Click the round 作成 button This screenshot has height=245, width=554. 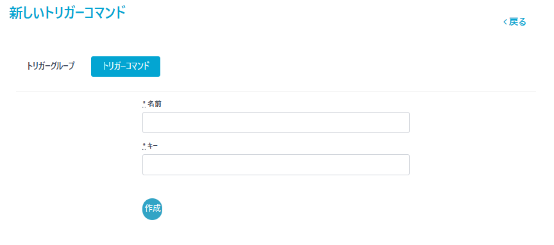(x=152, y=209)
